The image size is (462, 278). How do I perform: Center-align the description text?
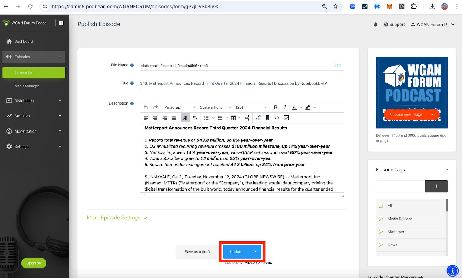click(155, 118)
